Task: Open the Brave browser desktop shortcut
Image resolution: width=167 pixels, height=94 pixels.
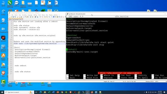Action: point(3,74)
